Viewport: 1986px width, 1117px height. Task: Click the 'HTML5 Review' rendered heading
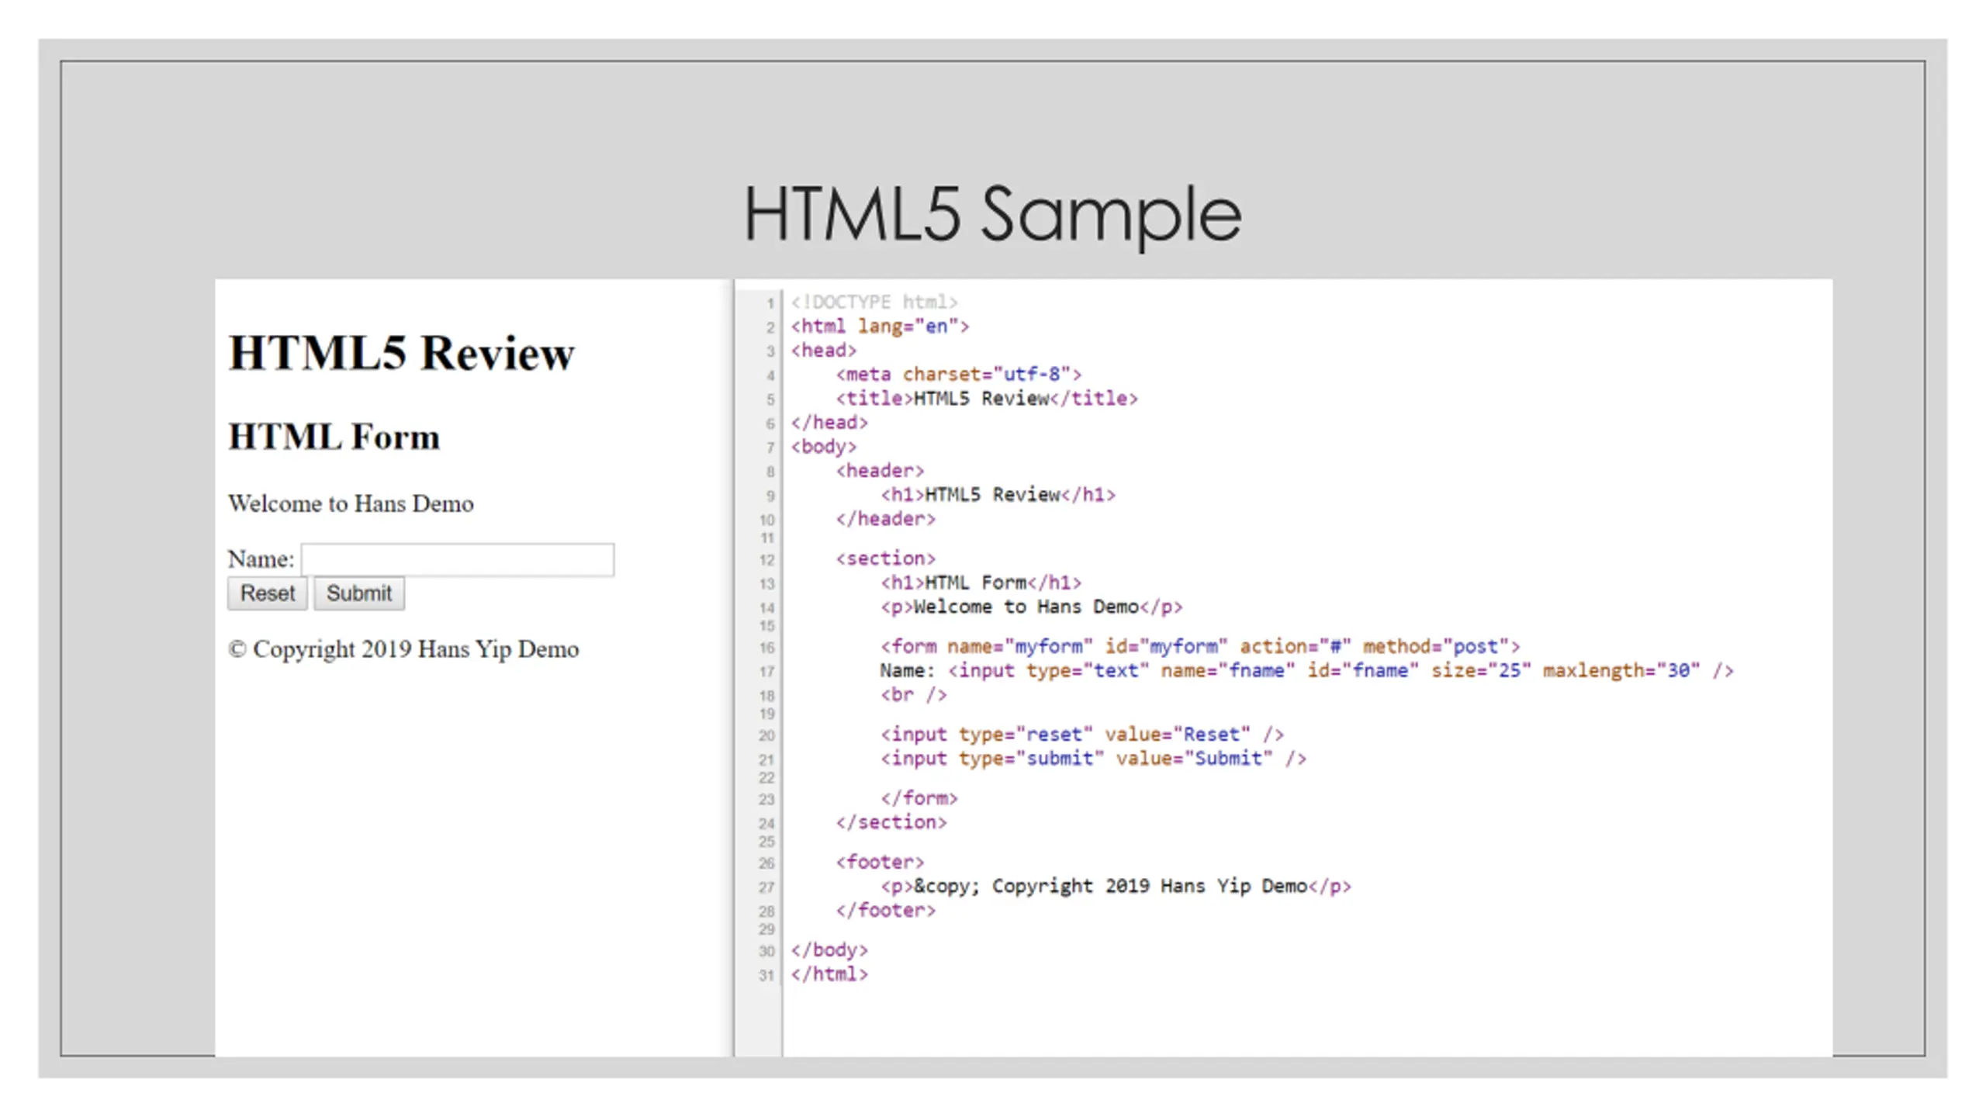point(401,353)
